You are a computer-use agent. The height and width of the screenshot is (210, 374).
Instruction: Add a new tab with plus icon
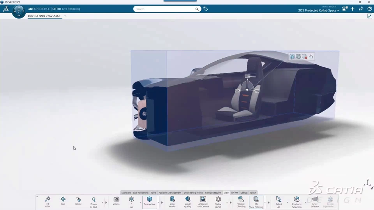tap(65, 16)
